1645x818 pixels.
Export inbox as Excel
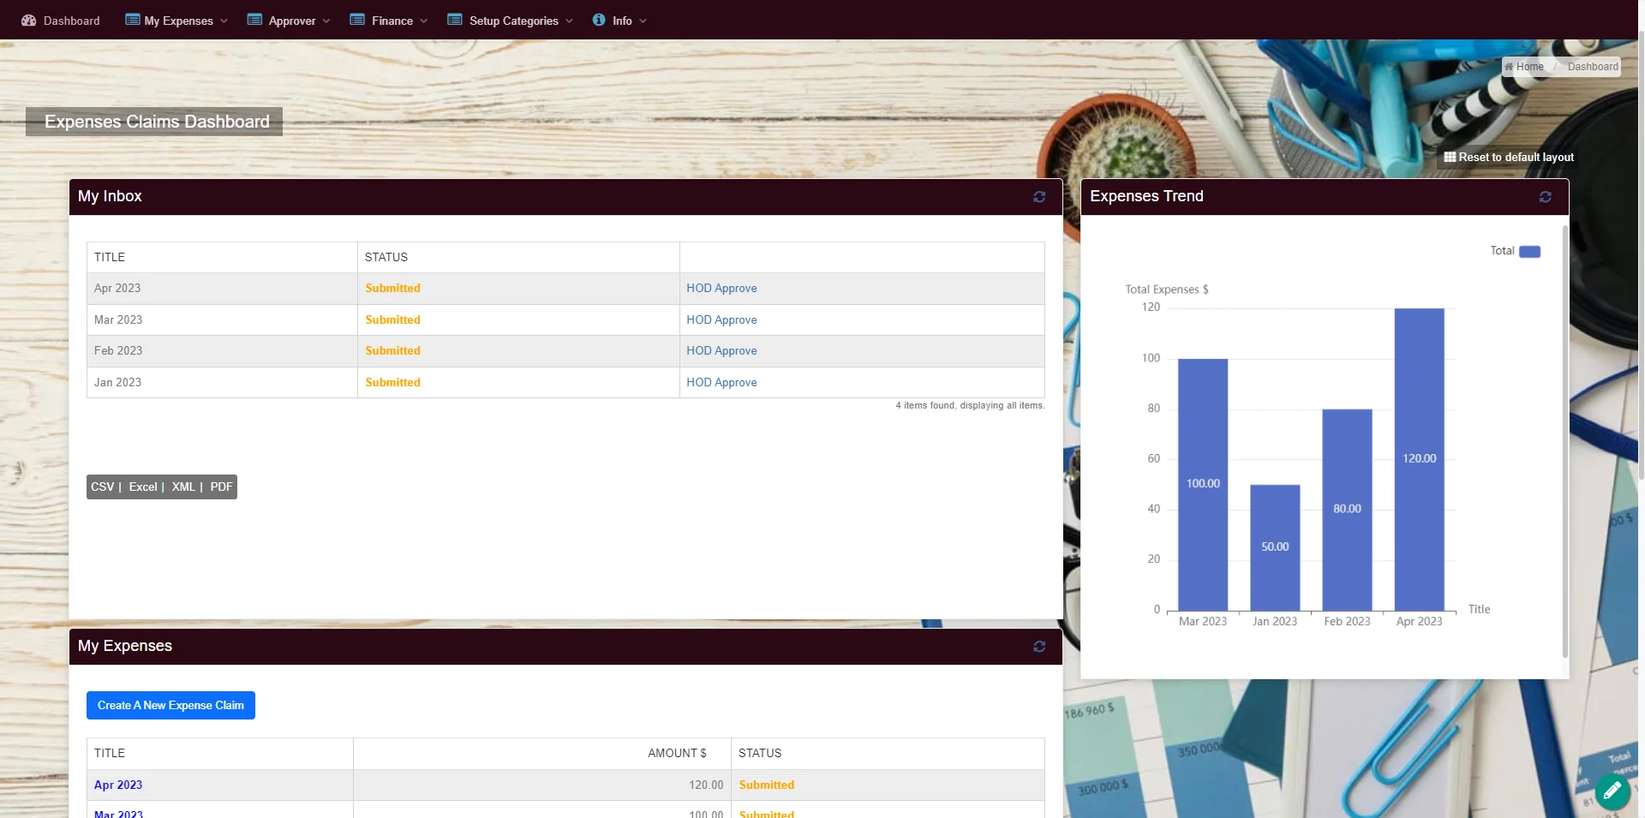143,487
